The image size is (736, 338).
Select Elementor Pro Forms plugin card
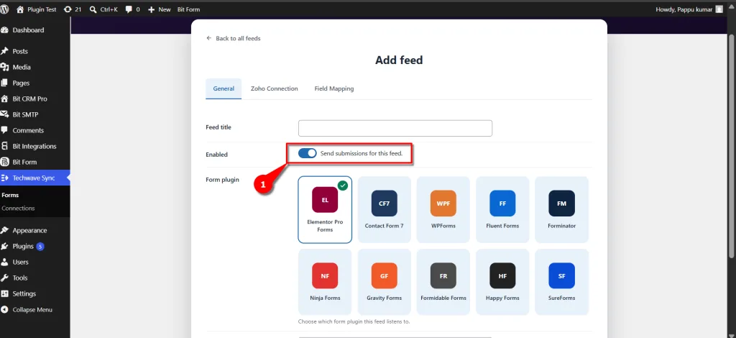325,210
